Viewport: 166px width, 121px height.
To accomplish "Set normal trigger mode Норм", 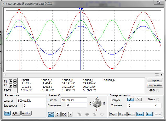I will coord(122,114).
